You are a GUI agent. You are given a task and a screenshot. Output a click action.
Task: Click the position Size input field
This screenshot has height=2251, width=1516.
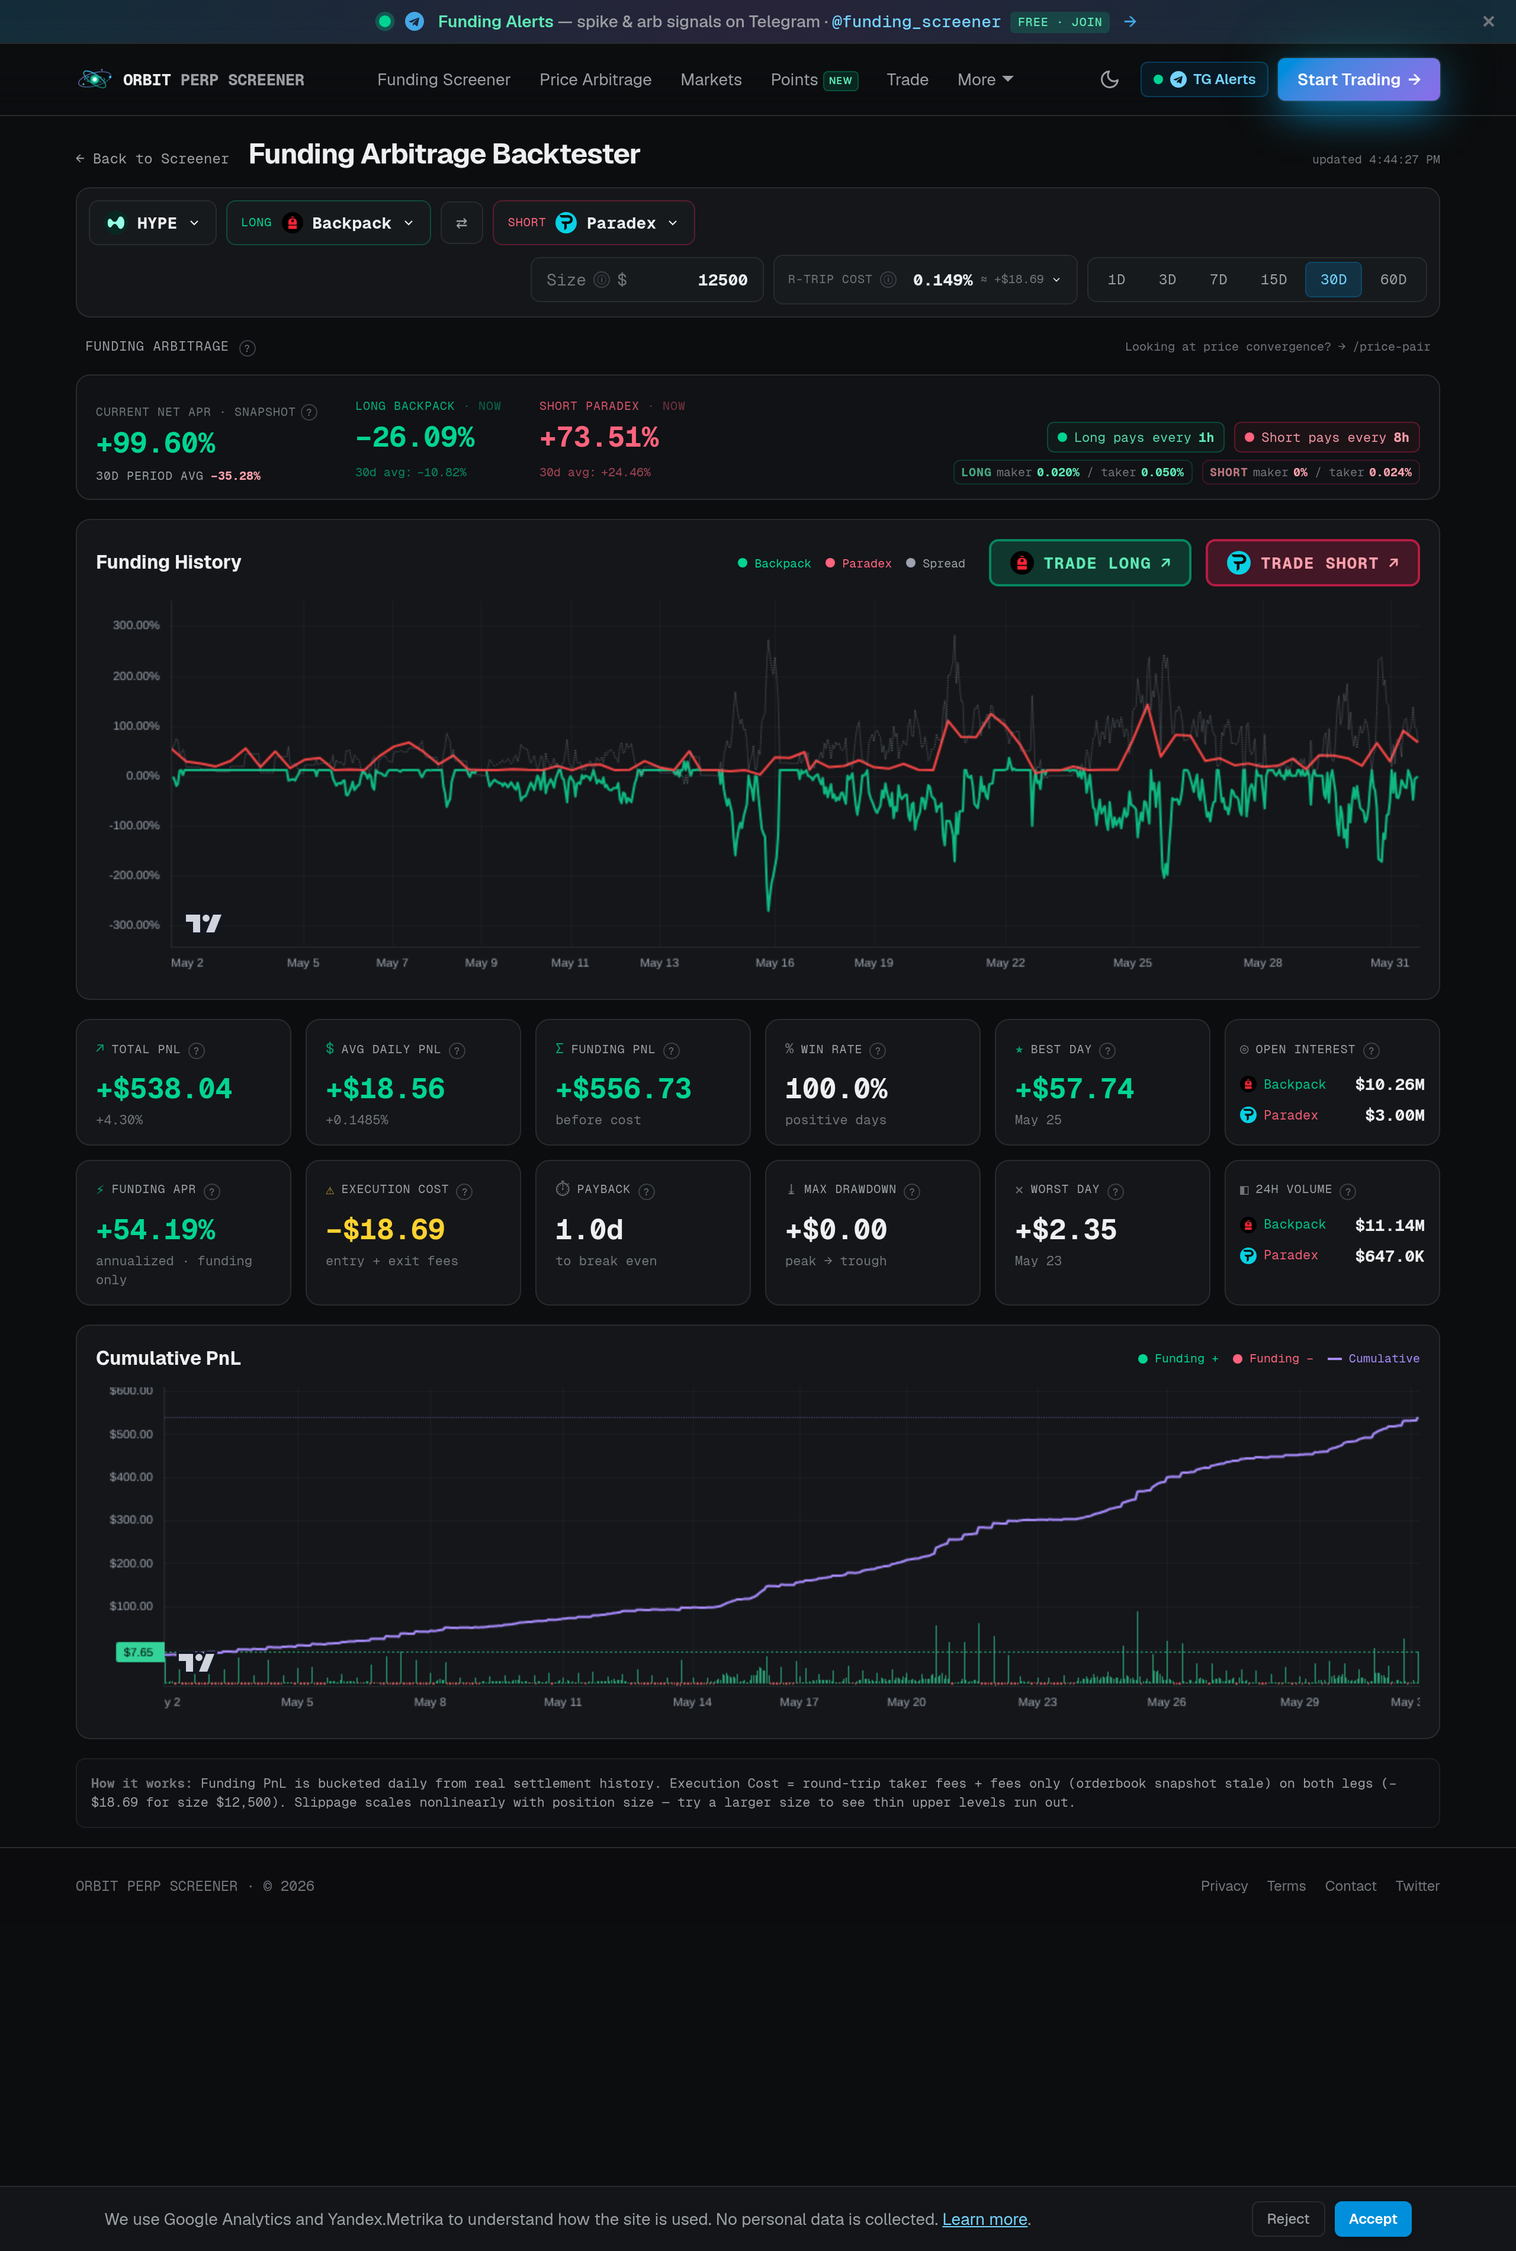click(647, 280)
